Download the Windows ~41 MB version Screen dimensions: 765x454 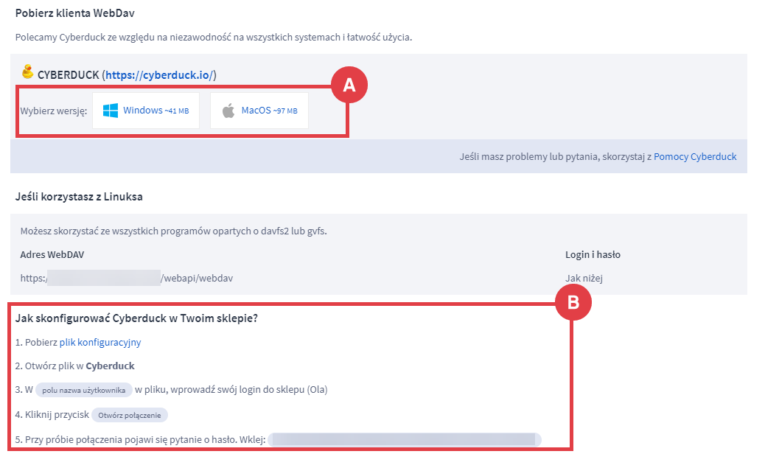point(146,111)
